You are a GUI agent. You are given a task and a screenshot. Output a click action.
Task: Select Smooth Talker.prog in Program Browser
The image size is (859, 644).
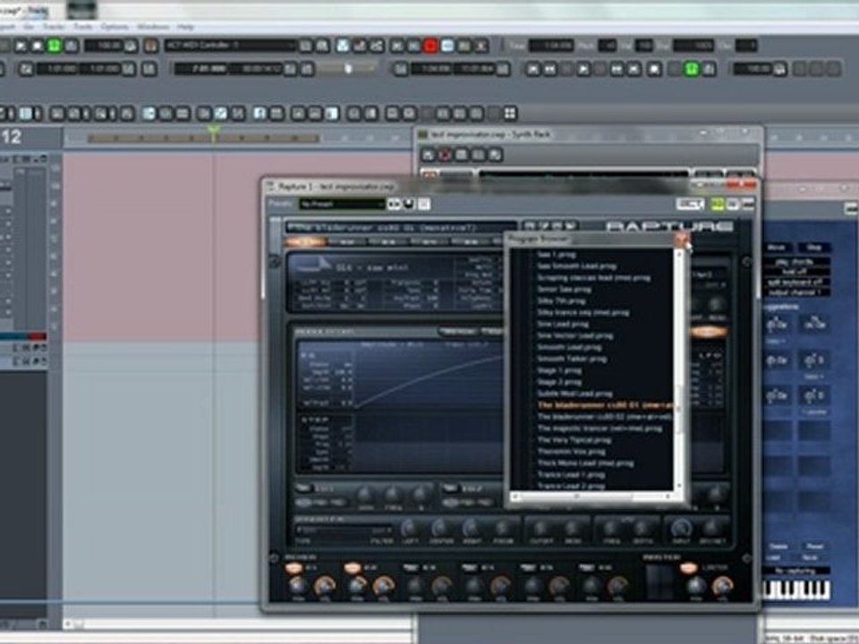572,359
